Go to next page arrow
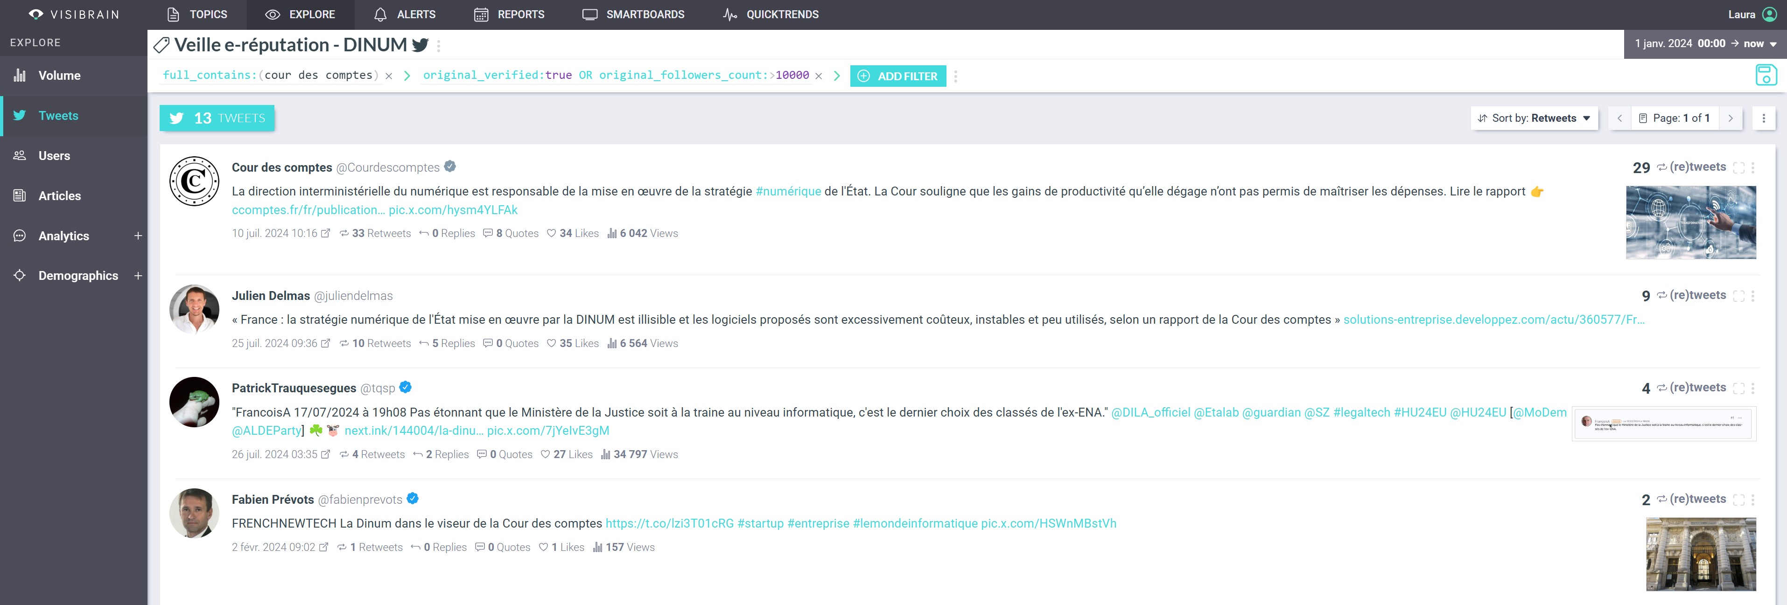1787x605 pixels. 1730,118
